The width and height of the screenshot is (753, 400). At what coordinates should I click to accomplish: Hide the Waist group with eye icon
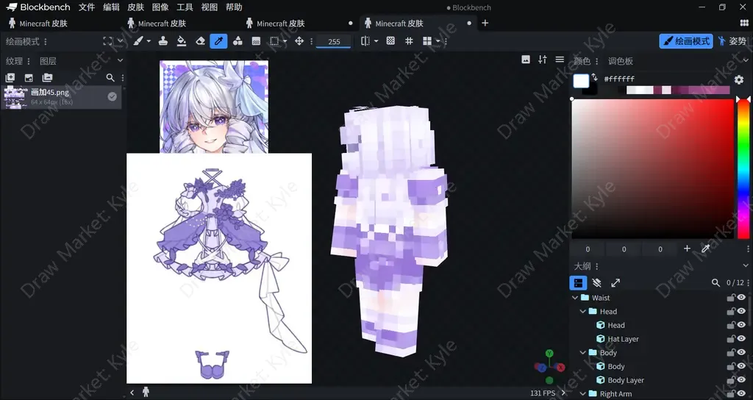click(741, 298)
